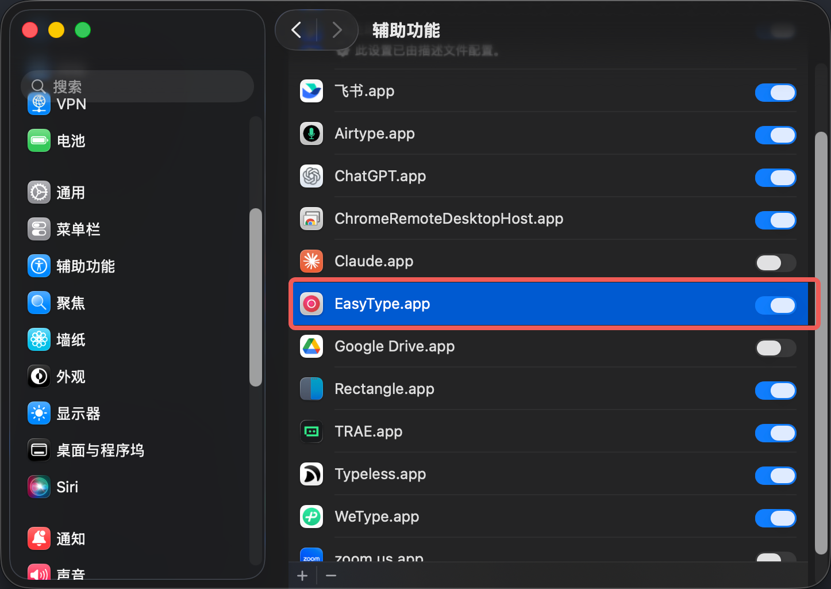Select the Rectangle.app icon
This screenshot has width=831, height=589.
pos(311,388)
